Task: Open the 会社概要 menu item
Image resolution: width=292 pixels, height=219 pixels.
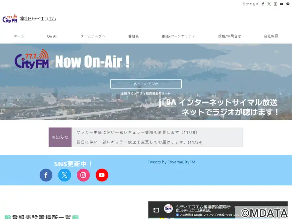Action: (271, 36)
